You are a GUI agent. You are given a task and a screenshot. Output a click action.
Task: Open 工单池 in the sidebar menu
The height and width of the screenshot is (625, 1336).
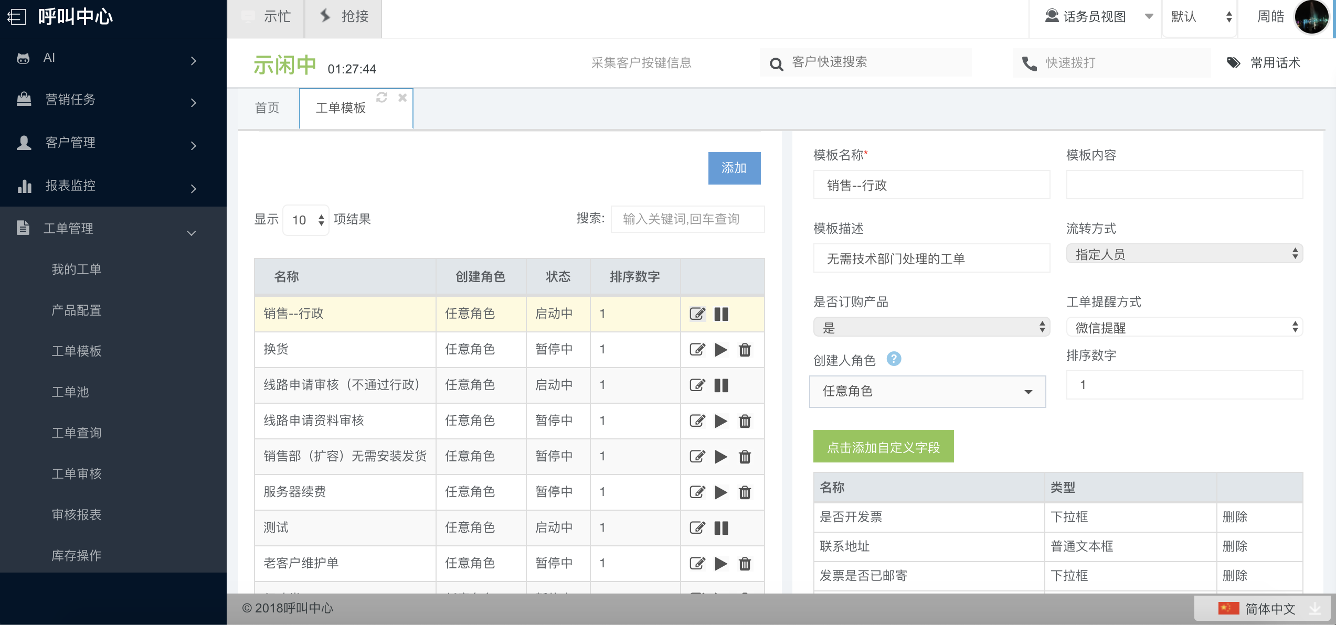70,392
